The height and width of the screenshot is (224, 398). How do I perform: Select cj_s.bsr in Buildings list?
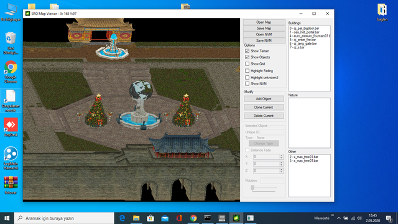297,47
